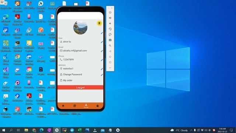Open Docker Desktop shortcut
236x133 pixels.
[x=6, y=86]
